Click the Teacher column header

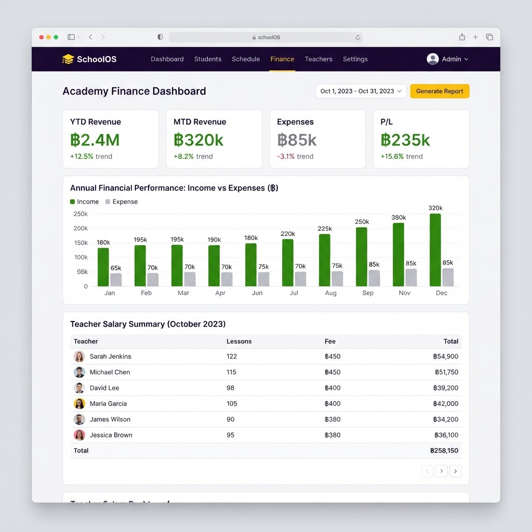(86, 341)
